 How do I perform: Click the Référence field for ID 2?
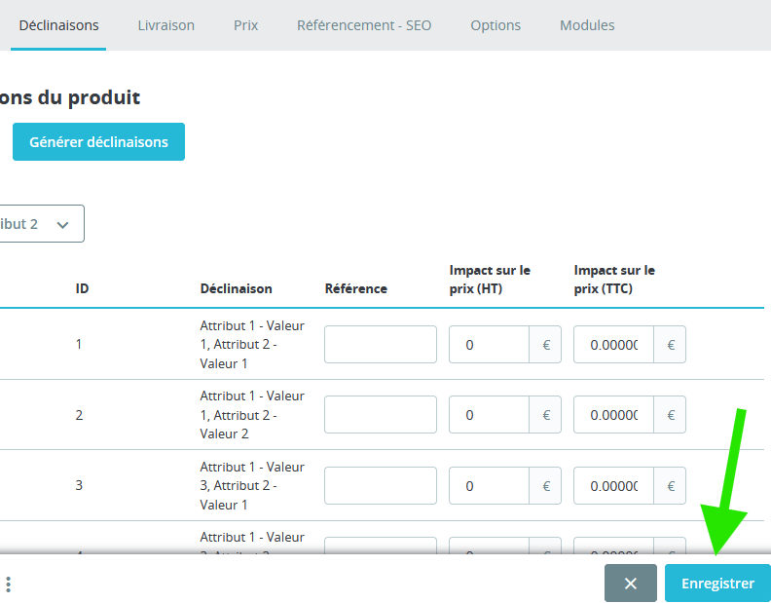pyautogui.click(x=380, y=415)
